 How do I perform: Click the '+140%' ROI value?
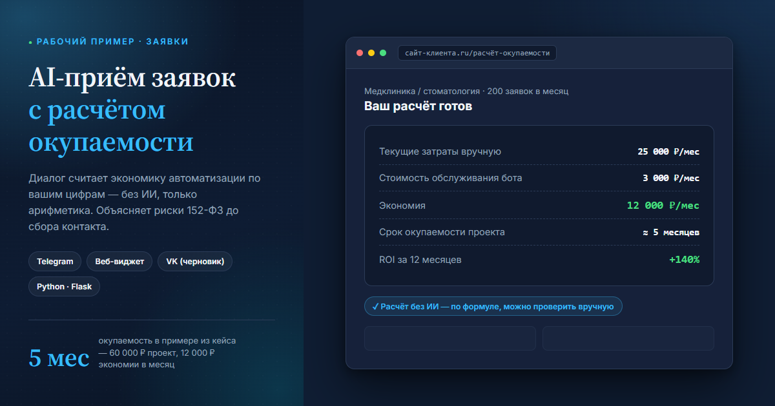[684, 260]
